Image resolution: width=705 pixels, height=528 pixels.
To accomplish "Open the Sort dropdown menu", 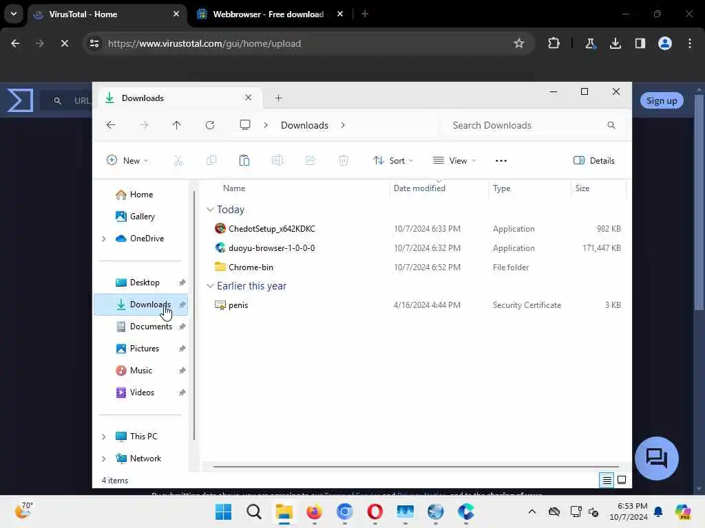I will (x=392, y=161).
